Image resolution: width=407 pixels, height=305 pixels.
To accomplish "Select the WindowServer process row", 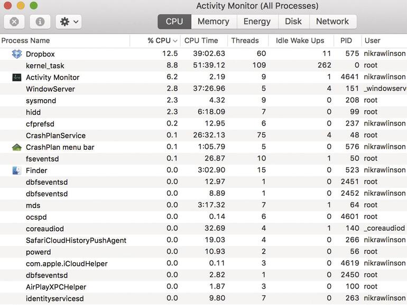I will (x=159, y=89).
